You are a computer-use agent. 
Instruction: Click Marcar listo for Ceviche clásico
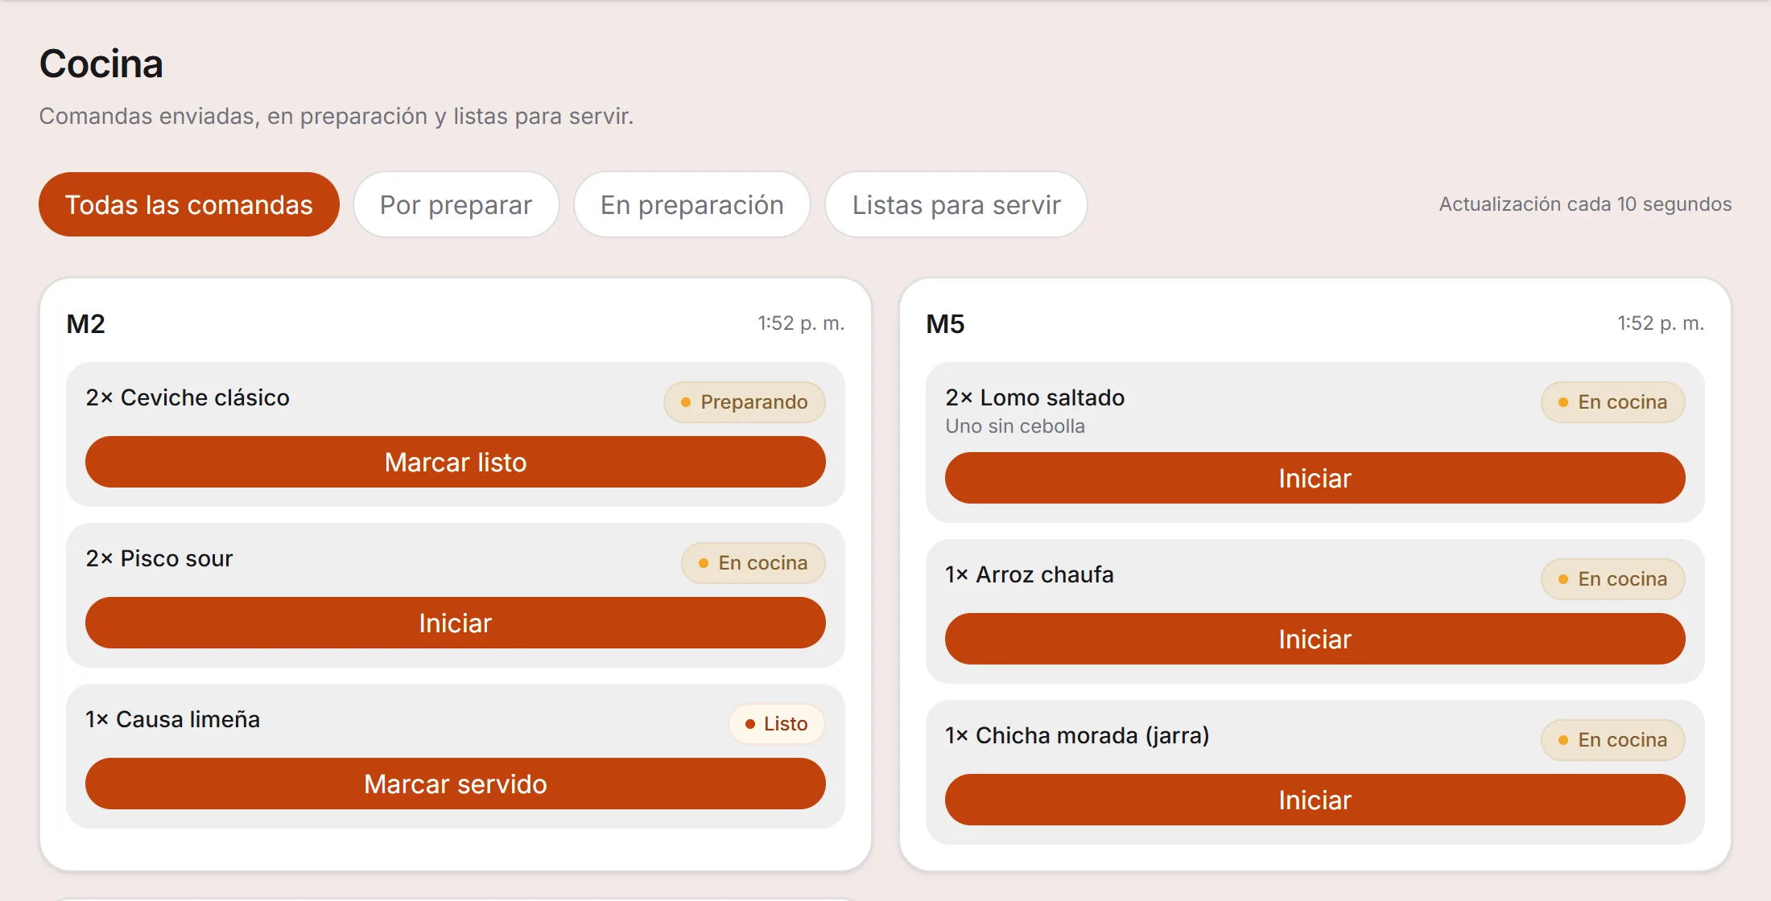pos(456,462)
